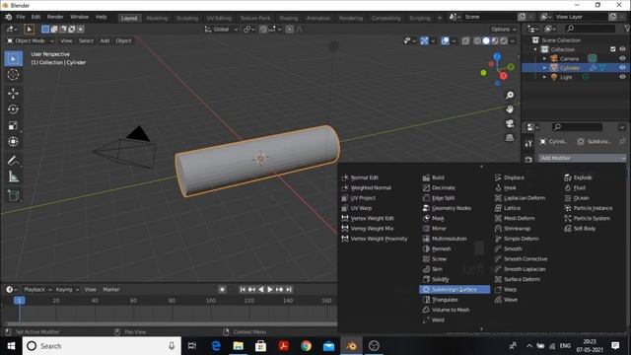Click the current frame marker 1

(x=20, y=300)
